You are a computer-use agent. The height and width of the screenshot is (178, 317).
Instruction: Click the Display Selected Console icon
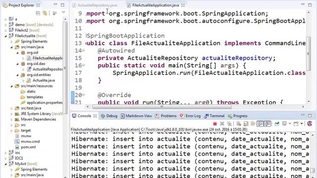(x=284, y=124)
